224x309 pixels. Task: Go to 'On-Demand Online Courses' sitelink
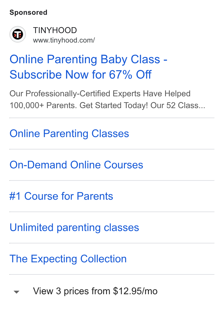click(76, 165)
